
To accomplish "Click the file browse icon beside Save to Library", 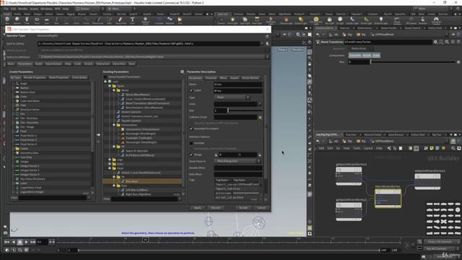I will (x=268, y=43).
